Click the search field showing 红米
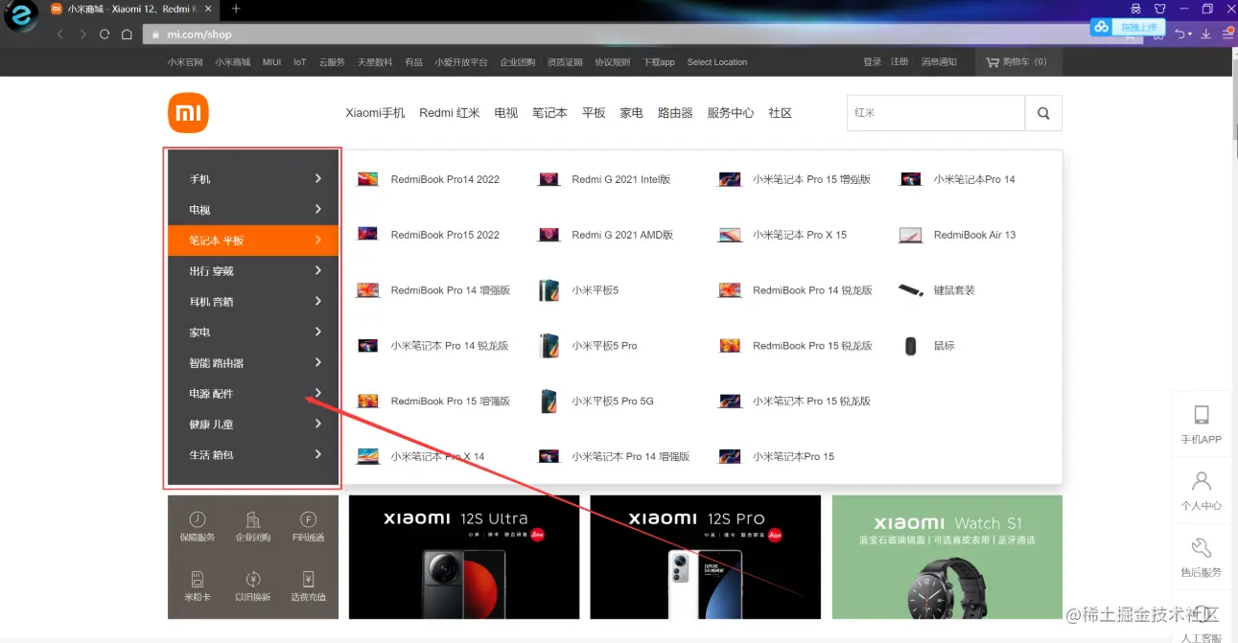1238x643 pixels. [x=936, y=113]
